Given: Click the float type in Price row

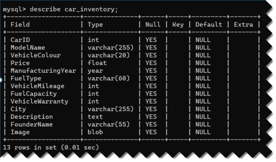Looking at the screenshot, I should pos(97,63).
